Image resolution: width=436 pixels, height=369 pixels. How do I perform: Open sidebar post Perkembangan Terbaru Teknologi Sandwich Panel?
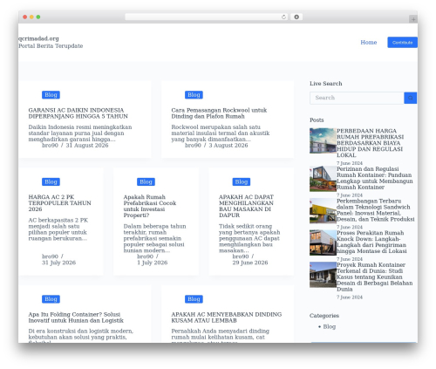376,210
